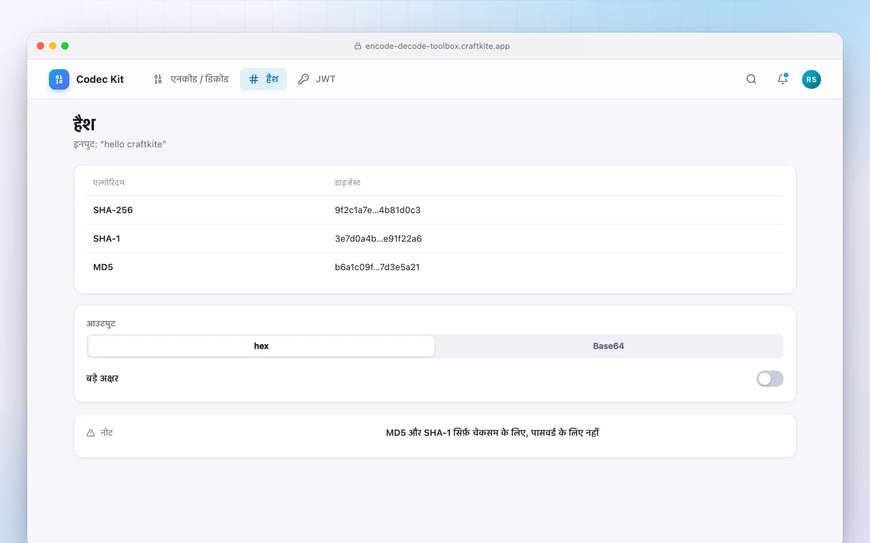Click the input text "hello craftkite"
The height and width of the screenshot is (543, 870).
coord(133,145)
